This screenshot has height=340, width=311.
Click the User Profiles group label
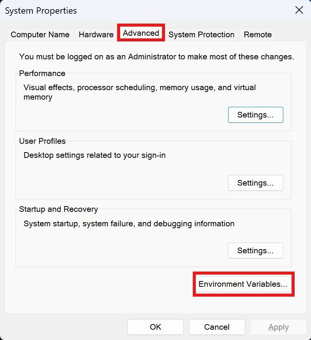42,141
